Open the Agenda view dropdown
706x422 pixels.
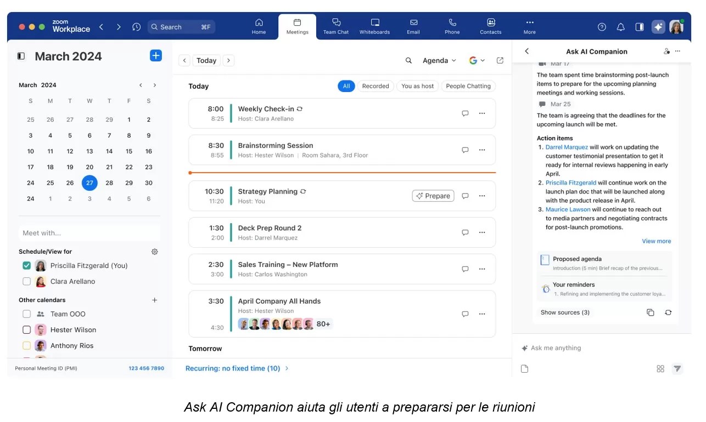click(439, 60)
